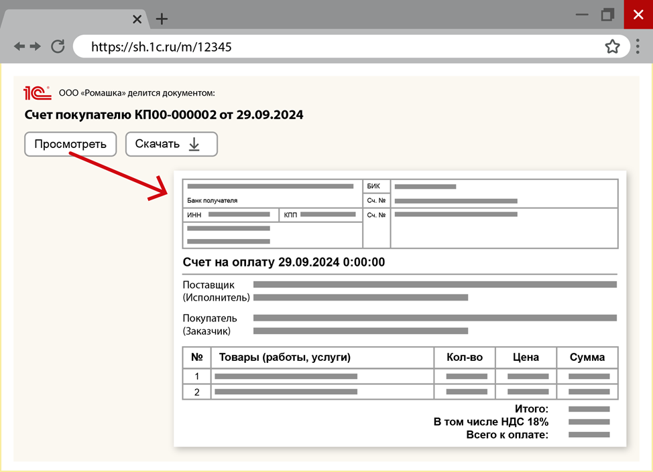The height and width of the screenshot is (472, 653).
Task: Close the current browser tab
Action: pos(137,19)
